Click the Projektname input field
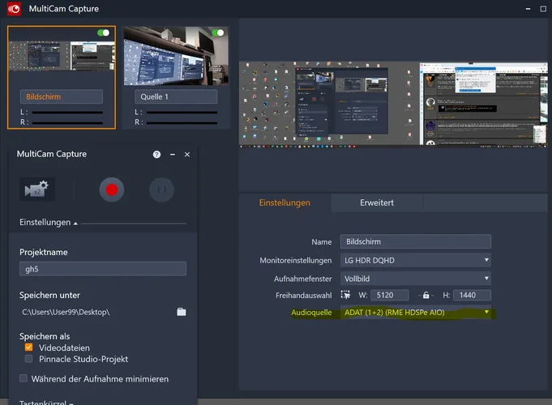The width and height of the screenshot is (552, 405). tap(103, 269)
